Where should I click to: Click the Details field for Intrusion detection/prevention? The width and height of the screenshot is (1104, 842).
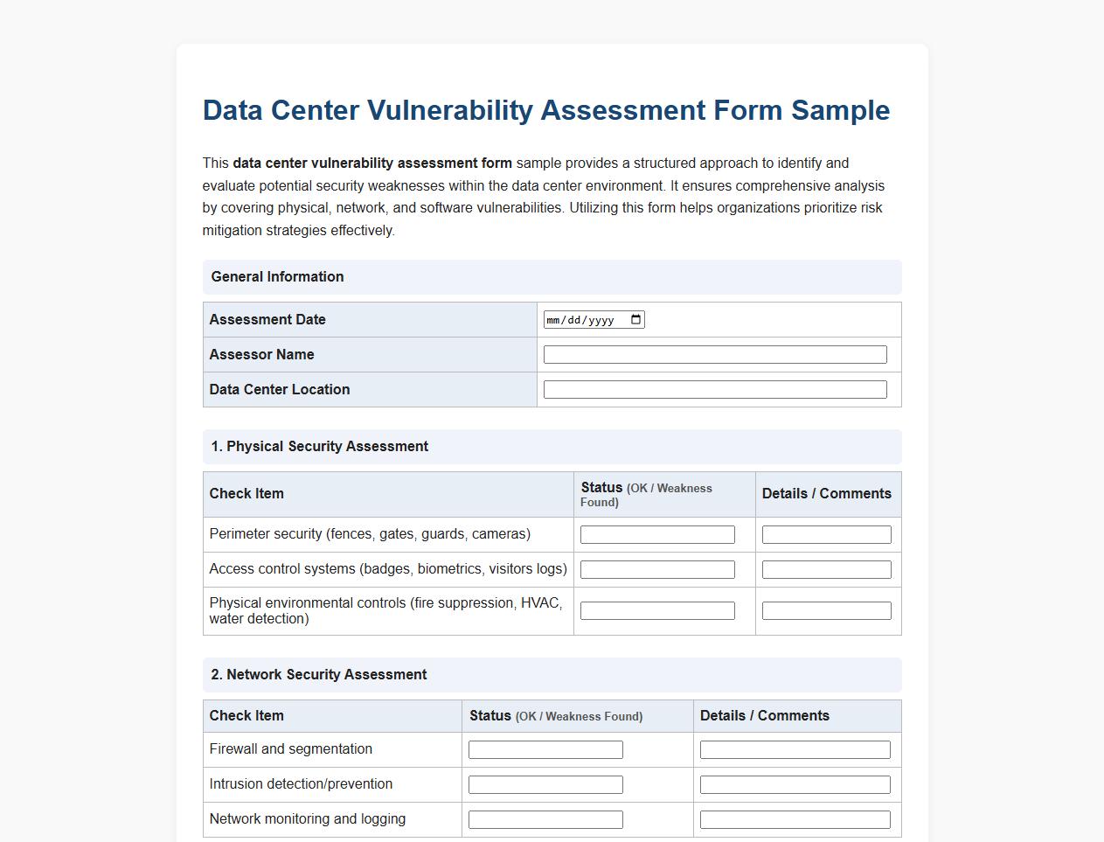click(794, 783)
